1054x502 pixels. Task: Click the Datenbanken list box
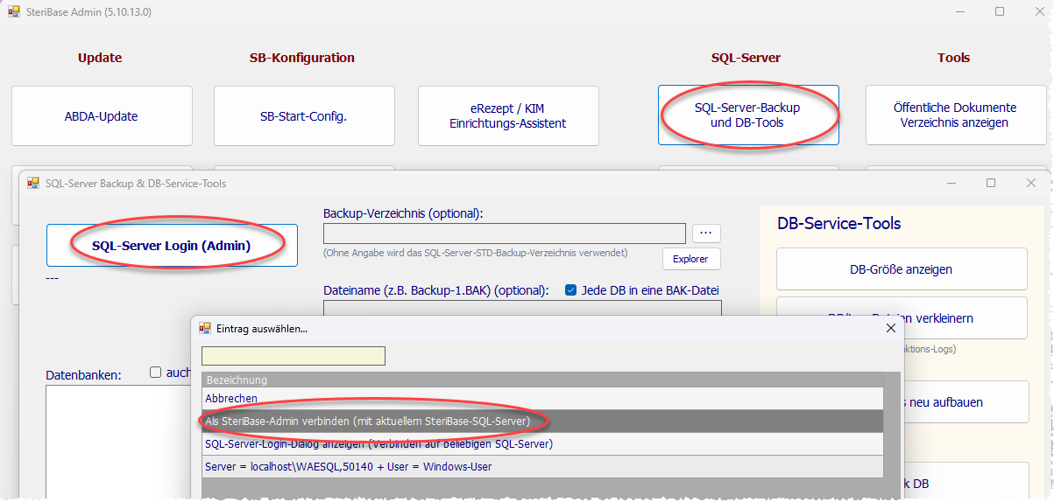coord(118,442)
